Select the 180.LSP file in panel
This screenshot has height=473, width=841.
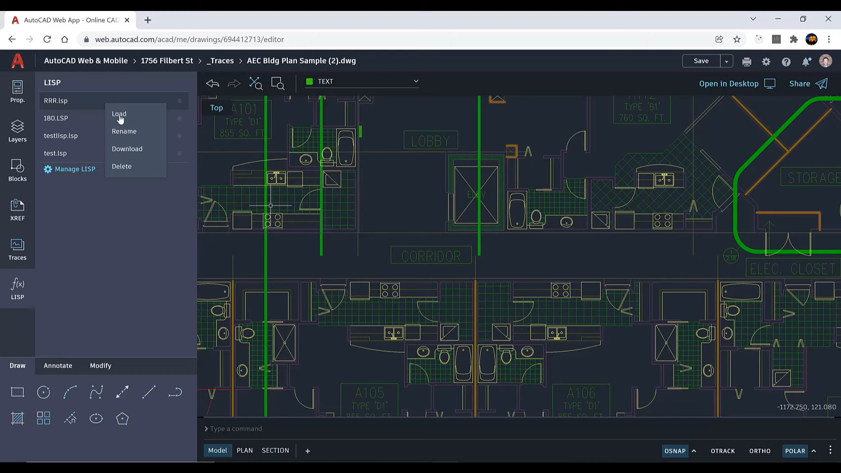(56, 118)
